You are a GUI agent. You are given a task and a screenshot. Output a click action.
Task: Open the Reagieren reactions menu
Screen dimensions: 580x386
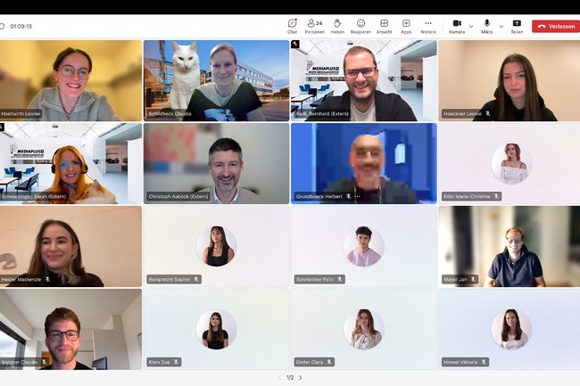coord(360,26)
